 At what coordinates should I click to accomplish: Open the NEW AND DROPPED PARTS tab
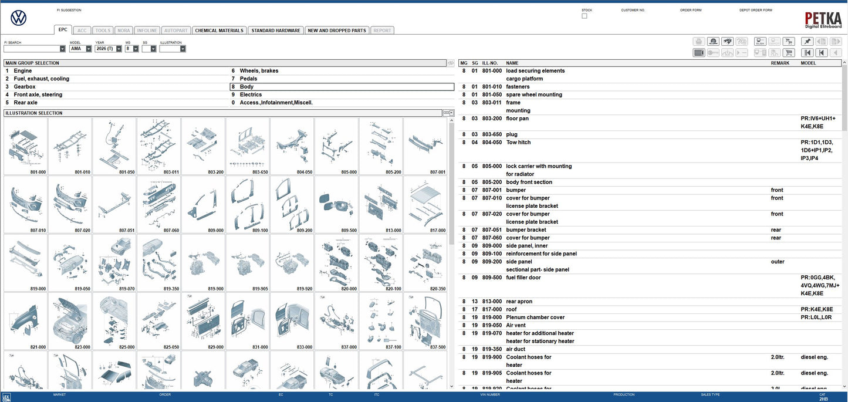[336, 29]
